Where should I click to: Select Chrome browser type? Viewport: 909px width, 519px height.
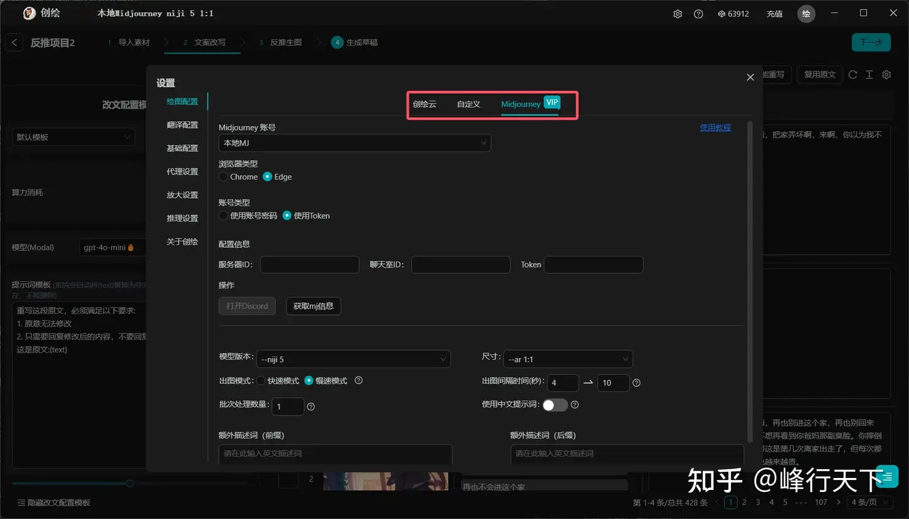click(x=238, y=177)
